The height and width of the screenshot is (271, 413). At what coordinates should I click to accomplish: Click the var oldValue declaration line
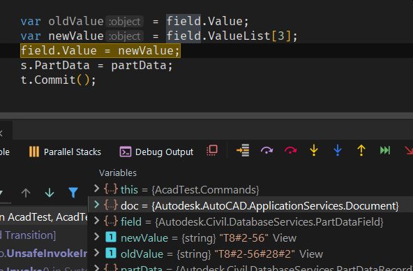click(135, 22)
